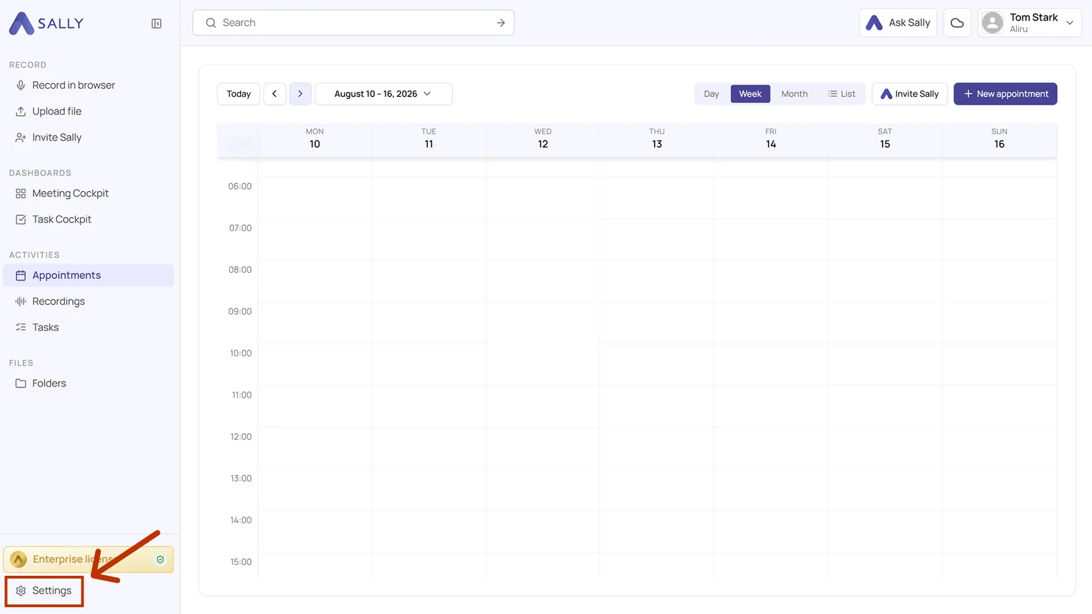Image resolution: width=1092 pixels, height=614 pixels.
Task: Collapse the sidebar with the panel icon
Action: coord(156,23)
